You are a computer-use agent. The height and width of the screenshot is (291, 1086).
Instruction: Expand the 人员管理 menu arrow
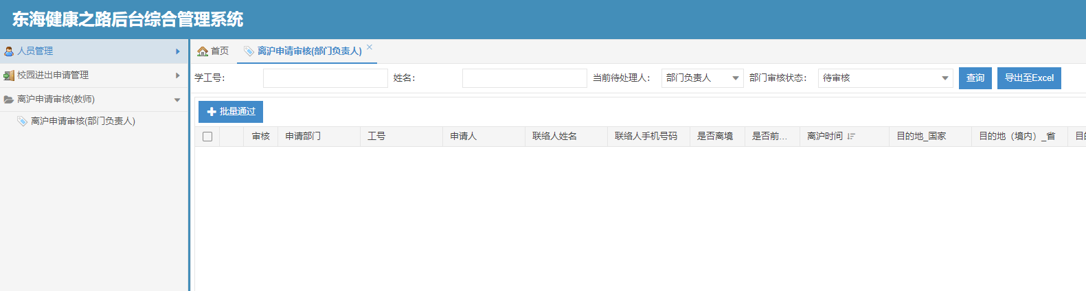pos(177,51)
